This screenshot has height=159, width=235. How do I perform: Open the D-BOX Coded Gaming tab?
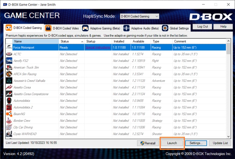pyautogui.click(x=24, y=28)
